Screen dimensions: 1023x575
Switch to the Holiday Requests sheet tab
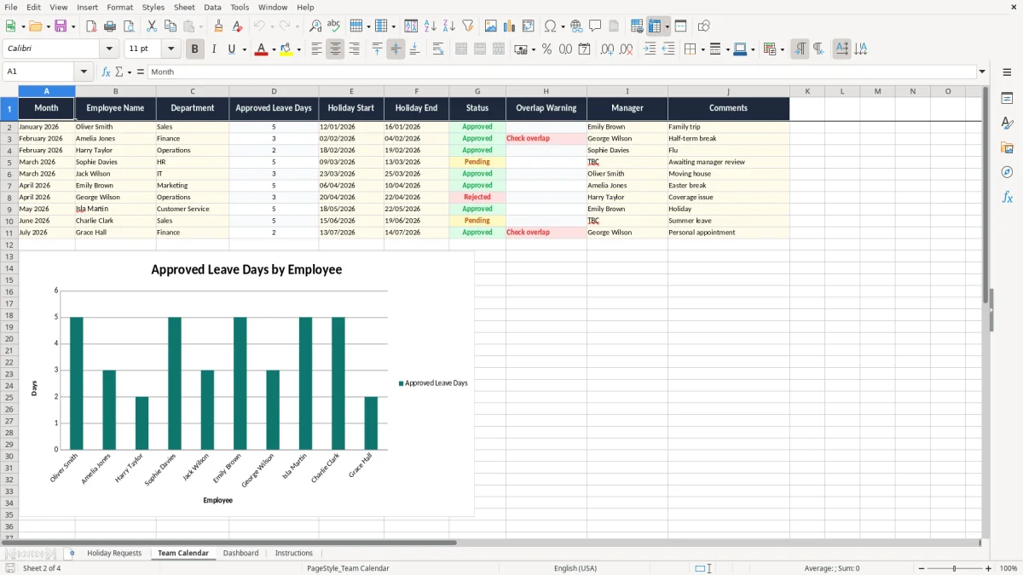pos(114,553)
